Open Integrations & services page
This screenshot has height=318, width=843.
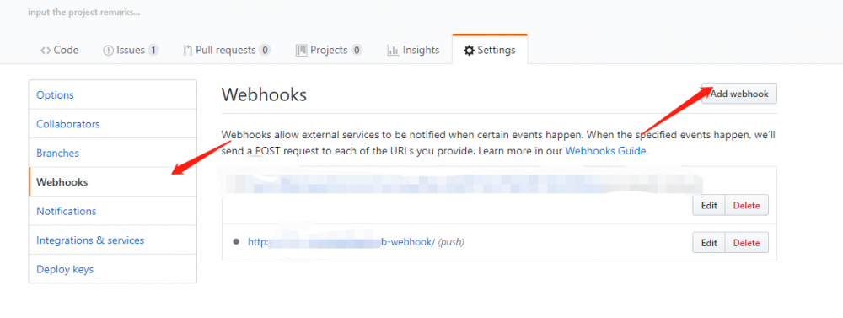113,240
